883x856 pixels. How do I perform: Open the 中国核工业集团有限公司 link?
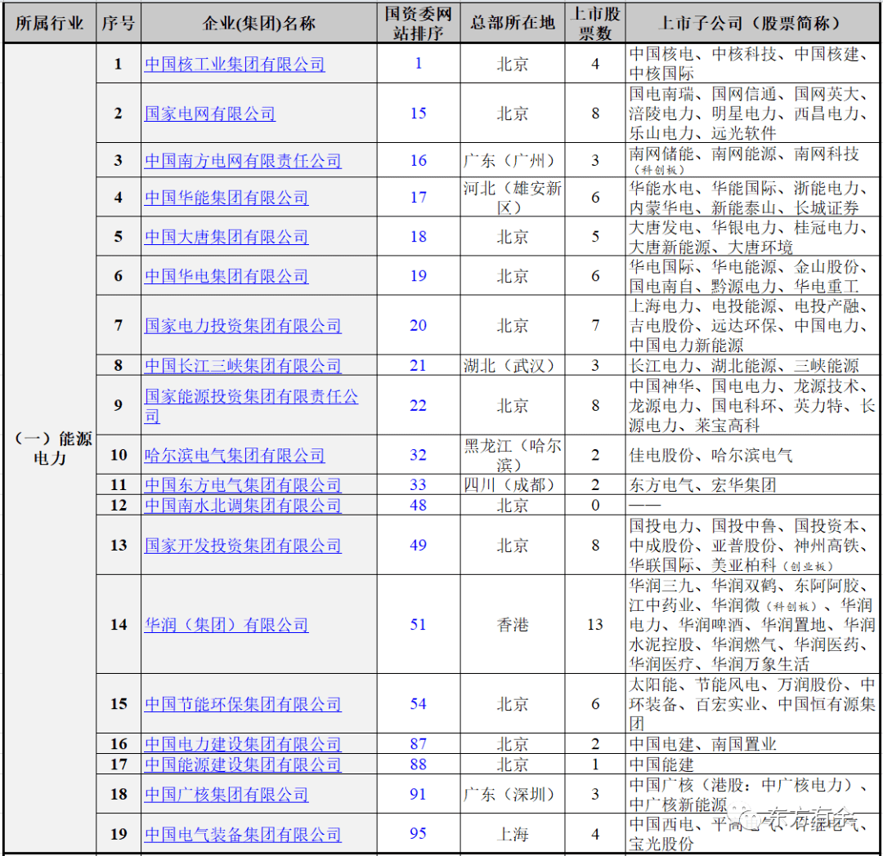click(235, 64)
